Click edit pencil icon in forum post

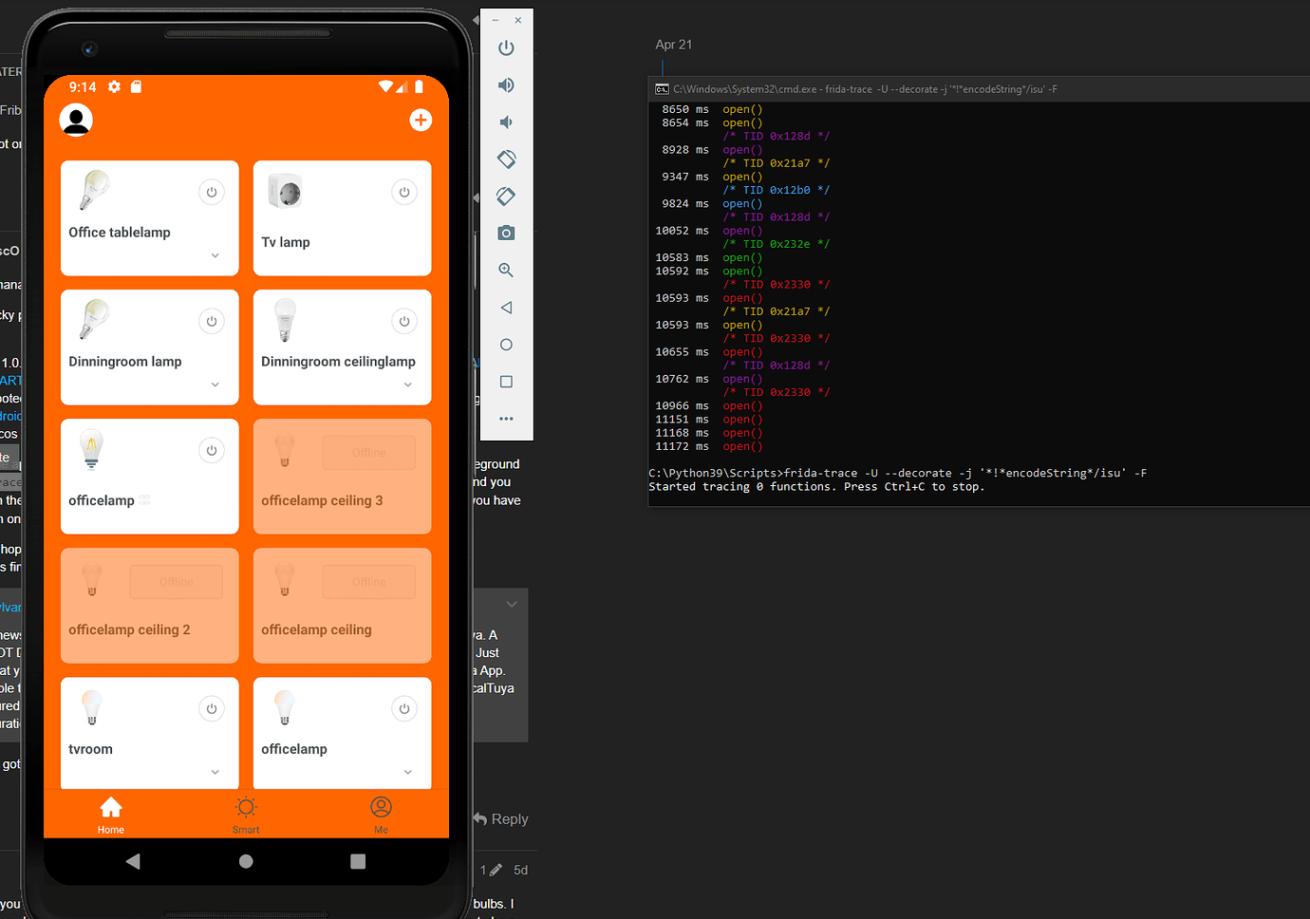[x=496, y=870]
